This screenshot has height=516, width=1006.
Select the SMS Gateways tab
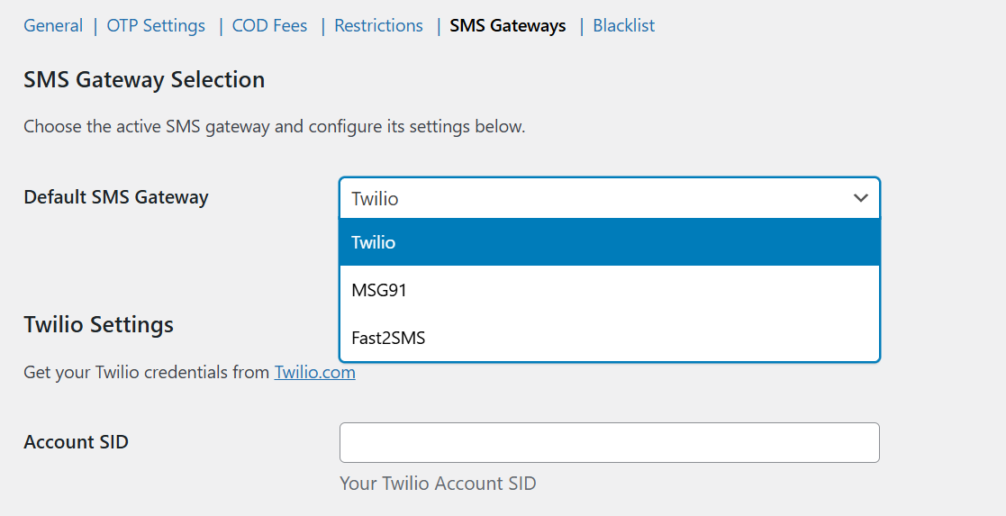(508, 26)
